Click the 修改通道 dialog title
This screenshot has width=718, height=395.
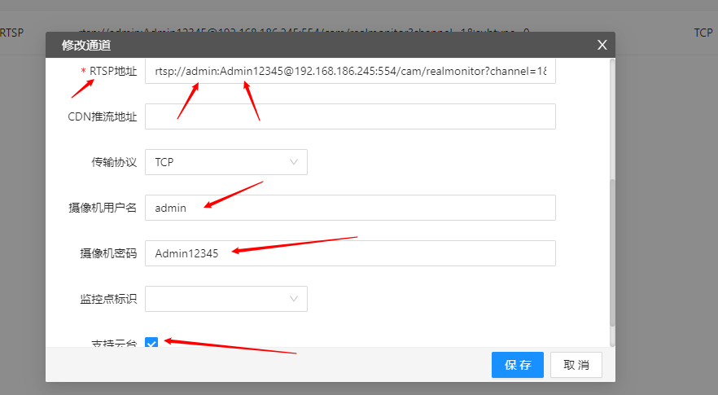click(86, 46)
